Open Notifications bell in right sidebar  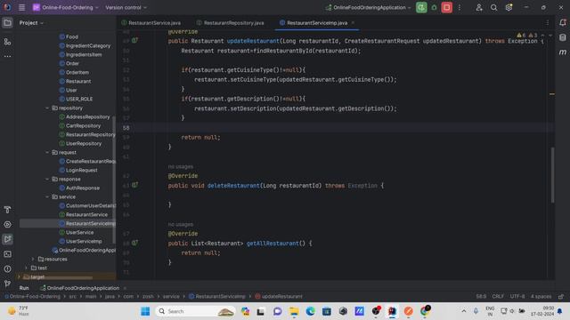pyautogui.click(x=563, y=23)
